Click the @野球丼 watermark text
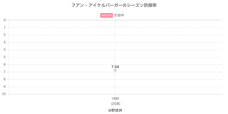 (x=115, y=110)
